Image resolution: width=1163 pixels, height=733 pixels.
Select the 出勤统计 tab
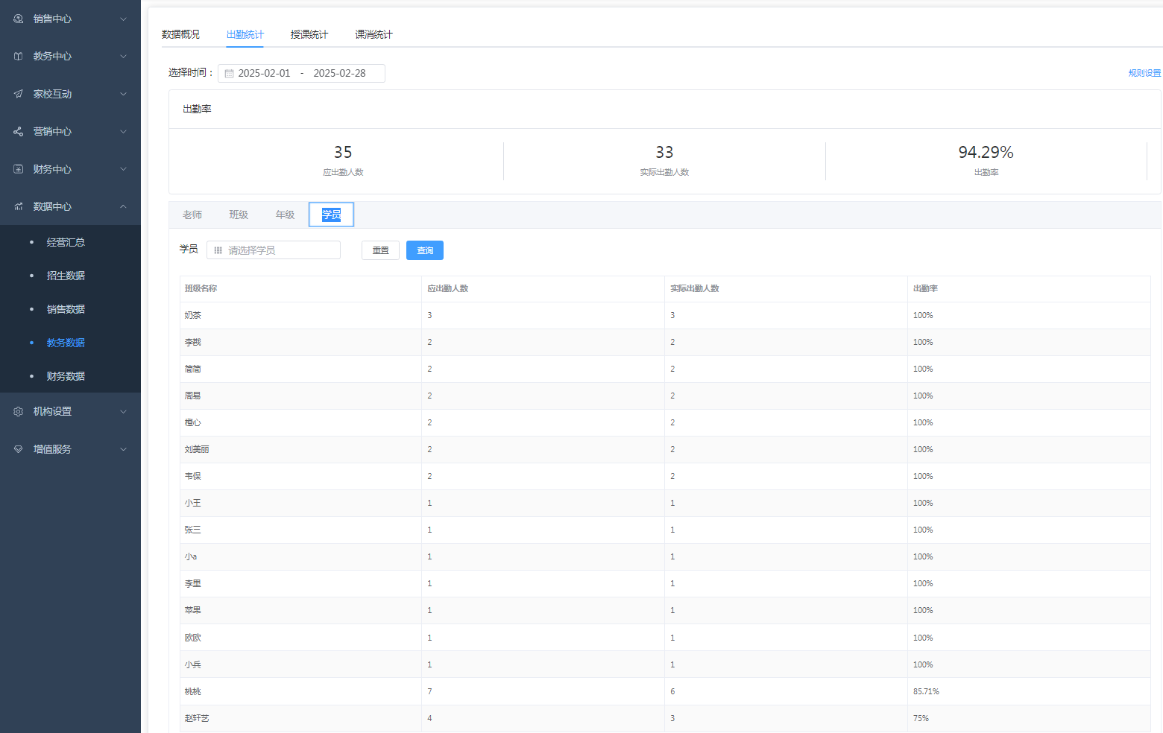[x=245, y=34]
